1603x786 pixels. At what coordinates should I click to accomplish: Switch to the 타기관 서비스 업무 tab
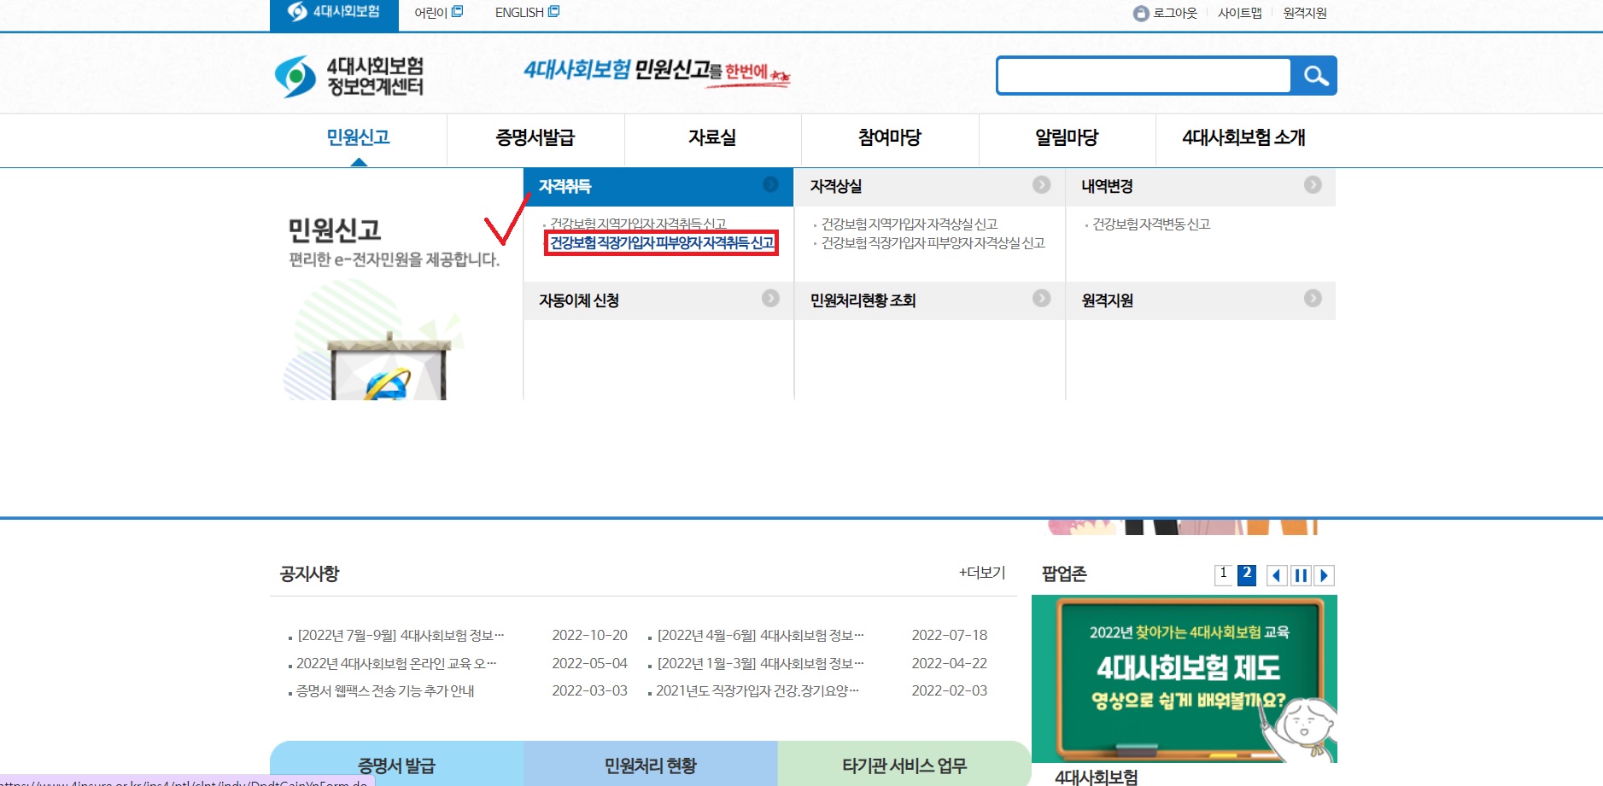(x=903, y=766)
